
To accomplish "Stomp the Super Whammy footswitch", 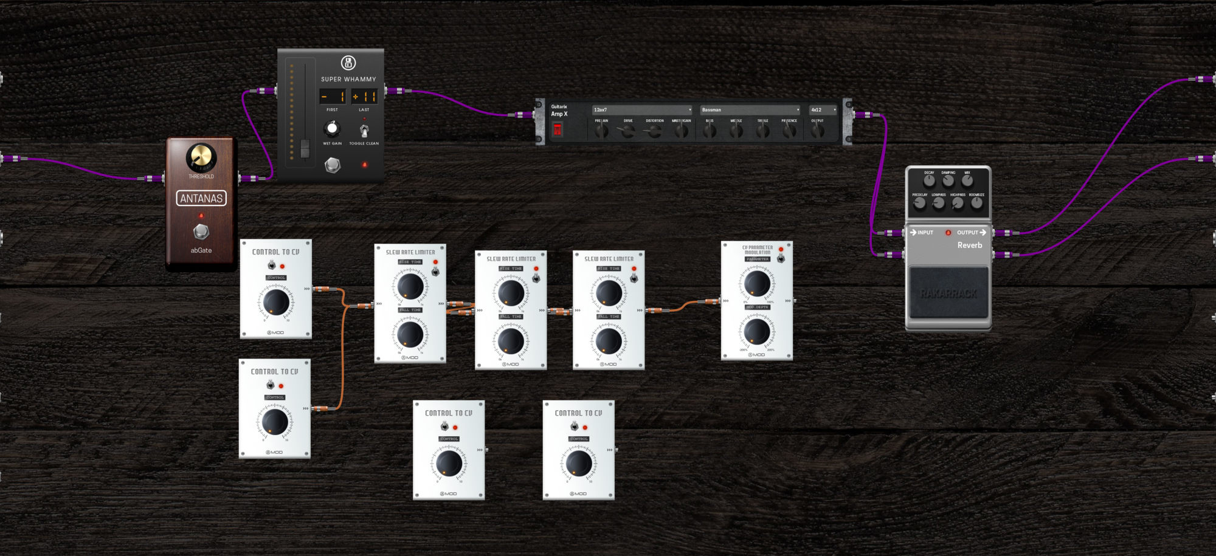I will click(x=332, y=165).
